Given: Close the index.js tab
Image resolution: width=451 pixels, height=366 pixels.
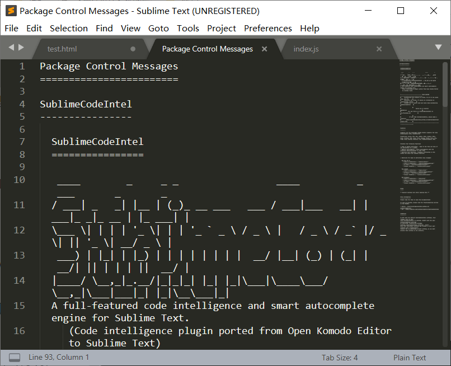Looking at the screenshot, I should 379,49.
